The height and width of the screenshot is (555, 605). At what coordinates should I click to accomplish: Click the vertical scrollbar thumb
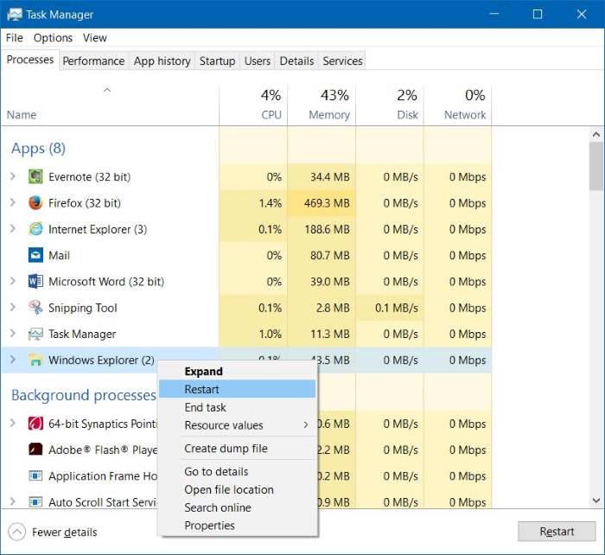click(x=596, y=166)
